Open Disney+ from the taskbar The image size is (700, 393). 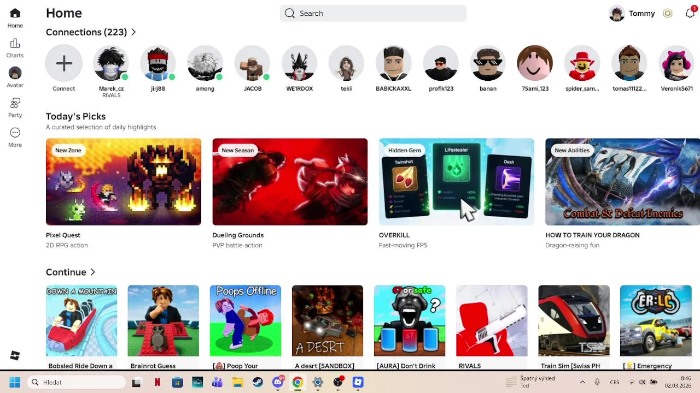click(197, 382)
